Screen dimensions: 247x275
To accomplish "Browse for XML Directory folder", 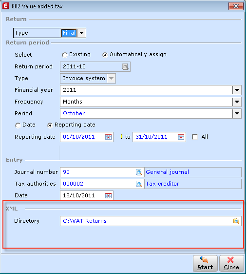I will pyautogui.click(x=236, y=221).
